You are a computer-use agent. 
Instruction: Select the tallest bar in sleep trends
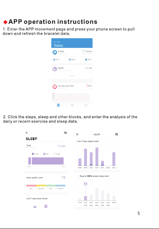tap(97, 156)
